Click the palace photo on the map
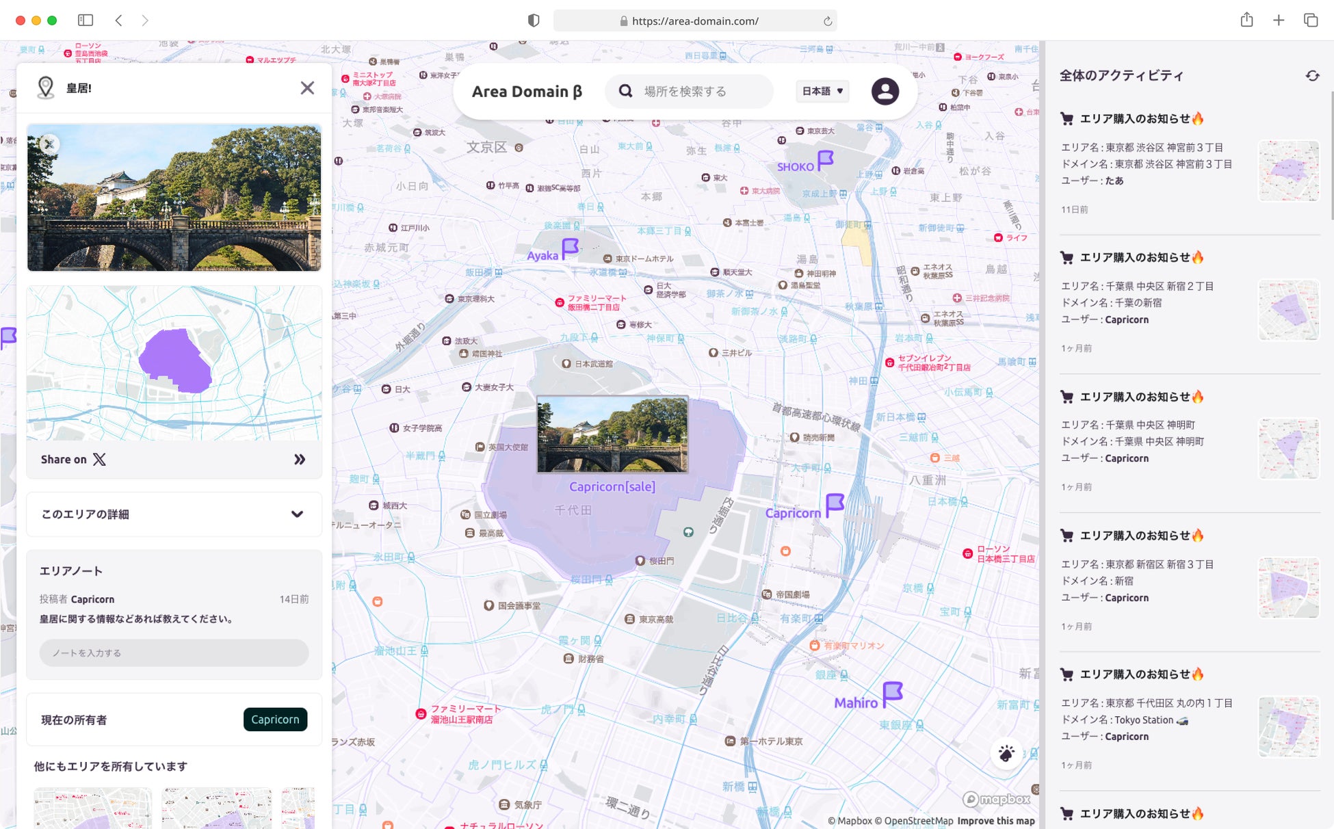The width and height of the screenshot is (1334, 829). point(612,434)
